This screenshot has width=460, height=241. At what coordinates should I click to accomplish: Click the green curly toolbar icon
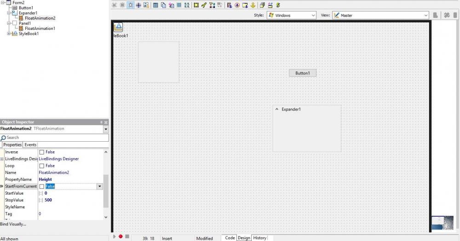pos(278,5)
